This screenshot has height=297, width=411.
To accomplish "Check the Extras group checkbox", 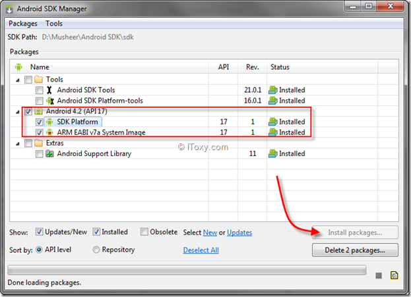I will coord(28,144).
